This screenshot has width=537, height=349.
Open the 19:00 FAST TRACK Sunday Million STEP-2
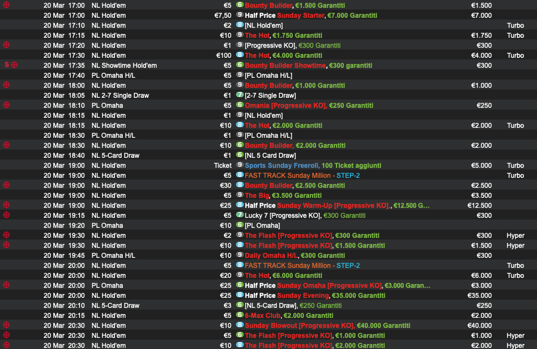click(x=302, y=175)
